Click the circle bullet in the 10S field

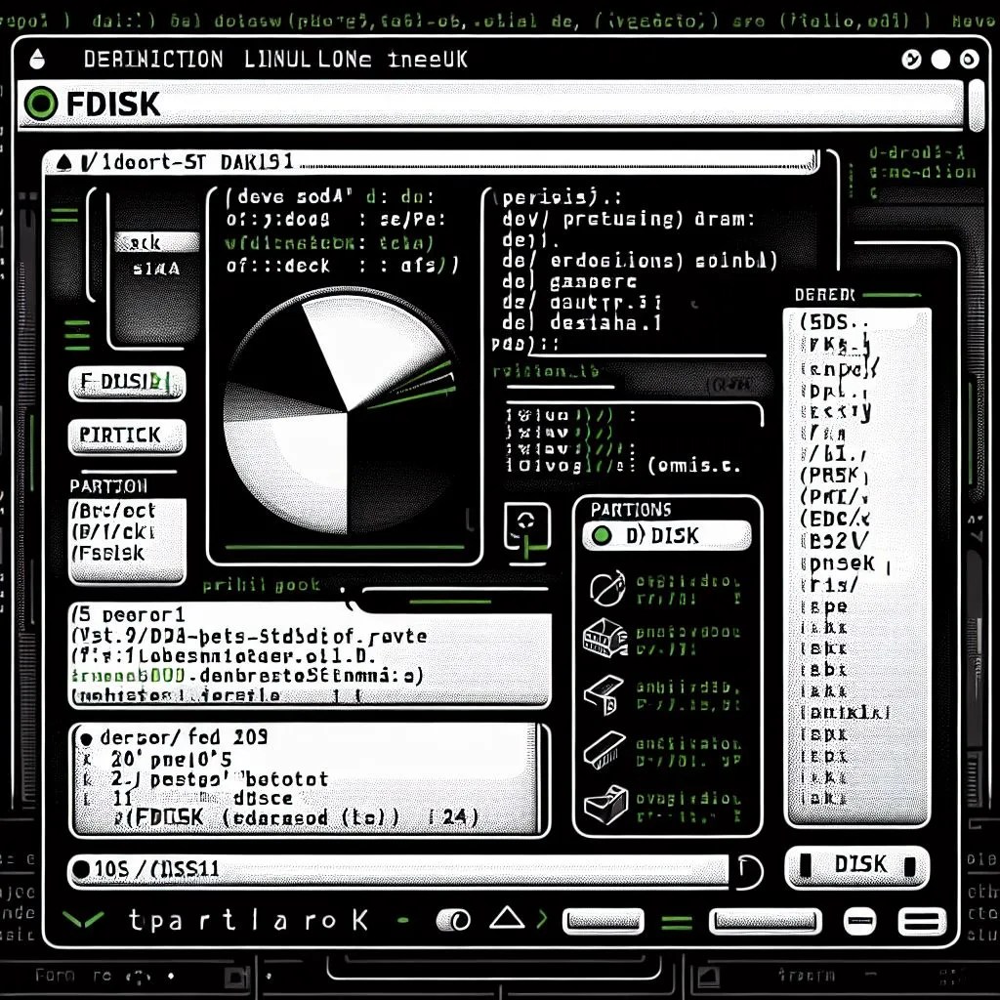81,869
